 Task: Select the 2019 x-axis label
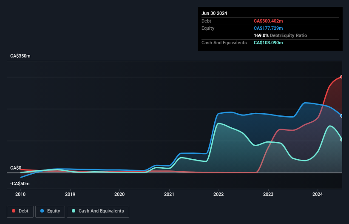click(x=70, y=194)
